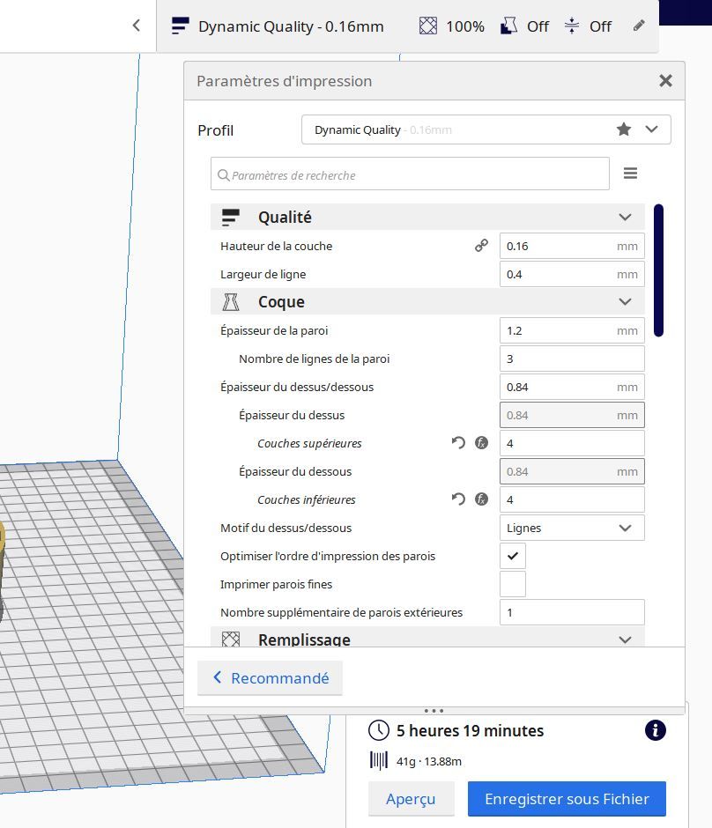
Task: Click the Épaisseur du dessus disabled field
Action: (572, 415)
